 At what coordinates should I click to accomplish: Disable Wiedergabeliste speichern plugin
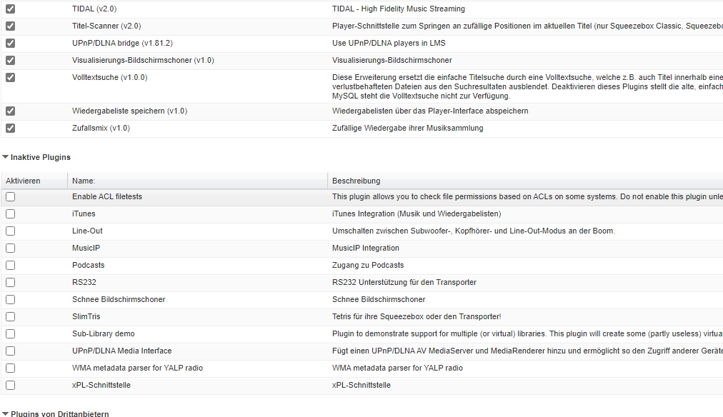coord(10,111)
